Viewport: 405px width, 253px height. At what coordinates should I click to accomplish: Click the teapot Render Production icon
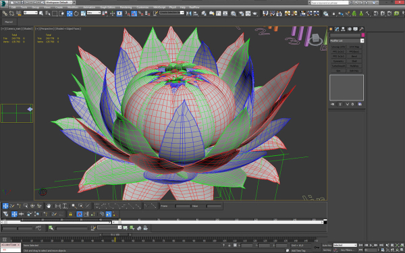tap(255, 13)
